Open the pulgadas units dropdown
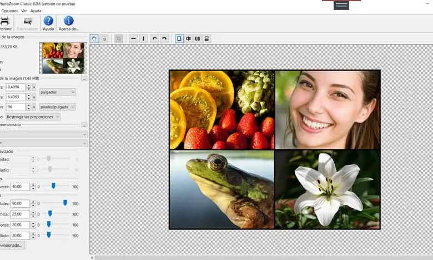Viewport: 433px width, 260px height. (57, 92)
